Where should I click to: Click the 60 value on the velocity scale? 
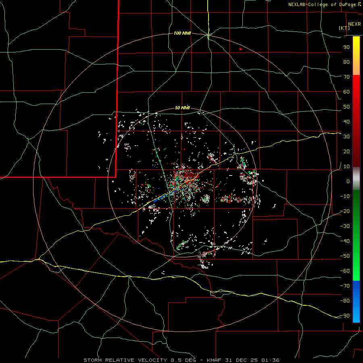click(346, 92)
